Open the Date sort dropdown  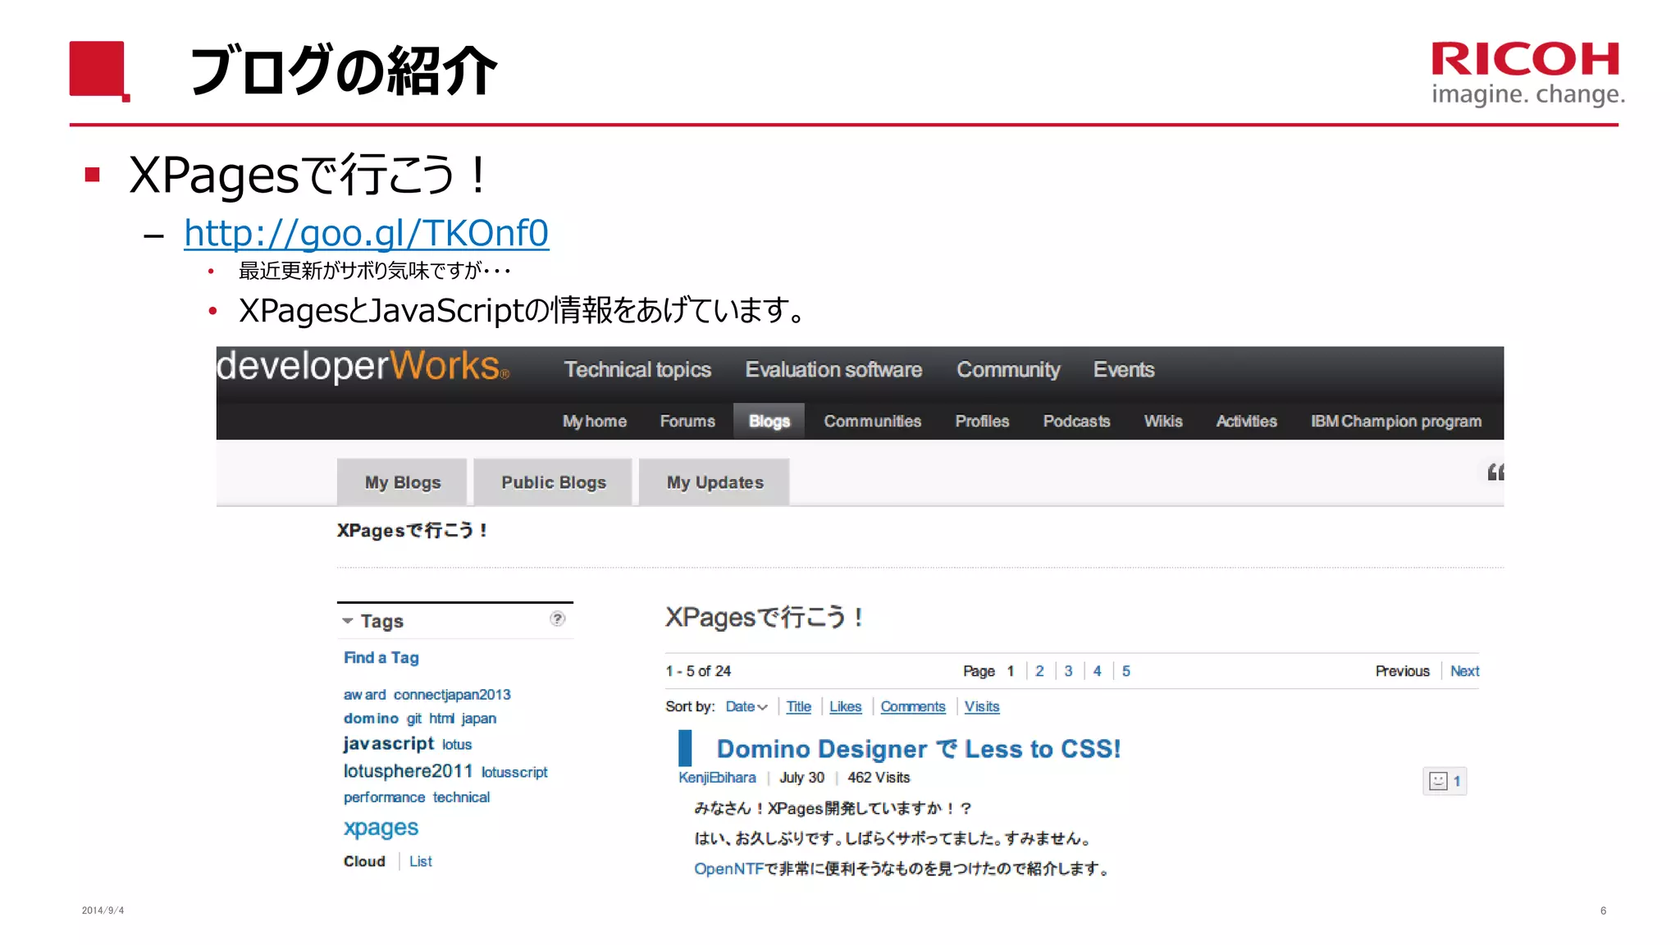746,706
